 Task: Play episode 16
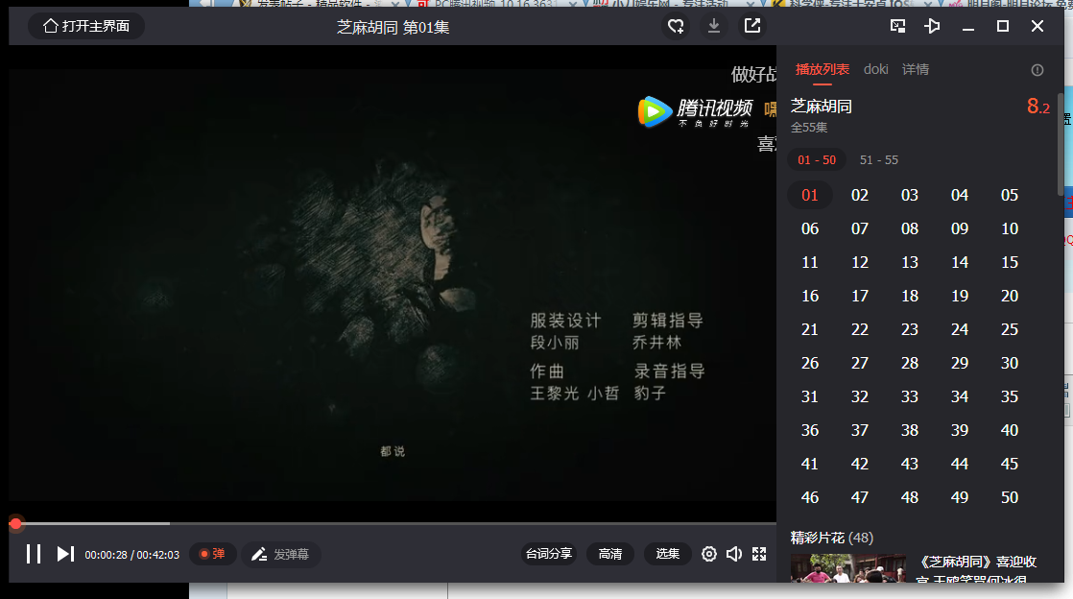point(809,296)
